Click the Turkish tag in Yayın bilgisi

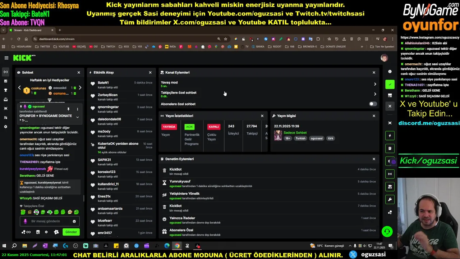300,138
